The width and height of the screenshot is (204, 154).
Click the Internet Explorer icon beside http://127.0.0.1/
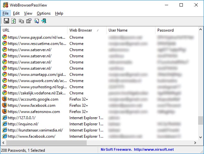coord(5,118)
